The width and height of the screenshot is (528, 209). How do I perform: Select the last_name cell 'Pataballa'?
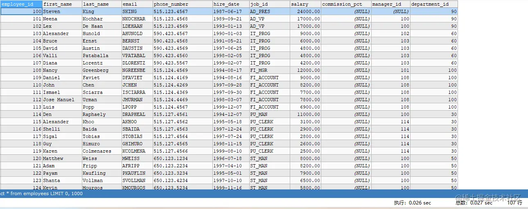tap(102, 56)
